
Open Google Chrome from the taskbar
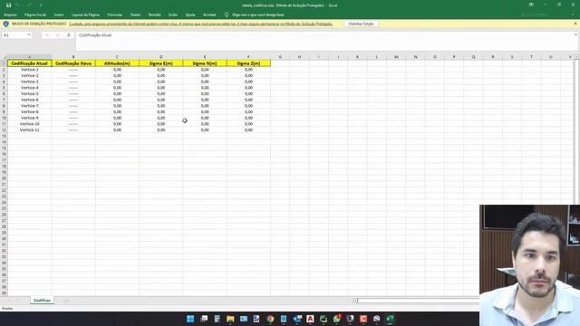click(270, 319)
